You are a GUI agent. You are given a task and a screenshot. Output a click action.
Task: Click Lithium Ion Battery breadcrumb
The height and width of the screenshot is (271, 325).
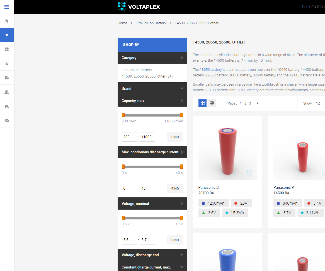(x=151, y=23)
